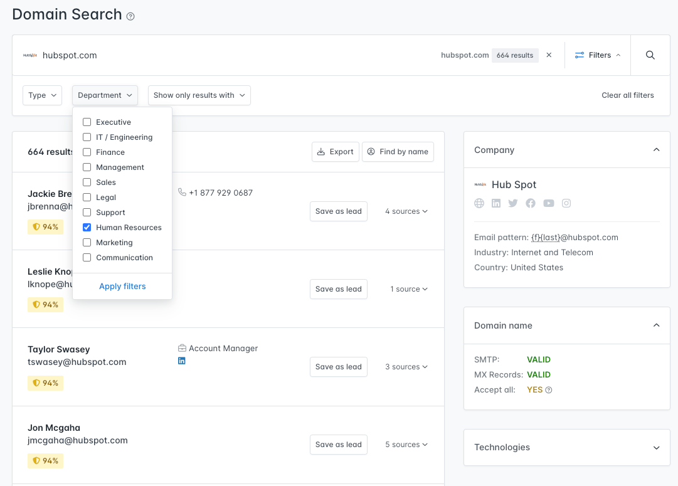
Task: Click Jackie's 94% confidence badge
Action: point(45,227)
